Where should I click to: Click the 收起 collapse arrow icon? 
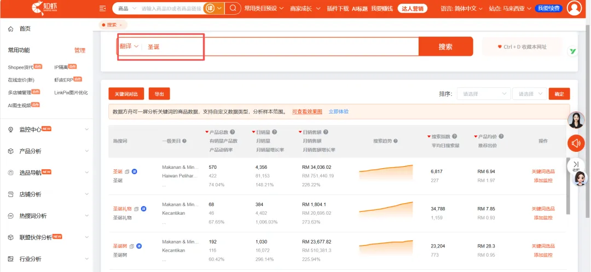[576, 165]
